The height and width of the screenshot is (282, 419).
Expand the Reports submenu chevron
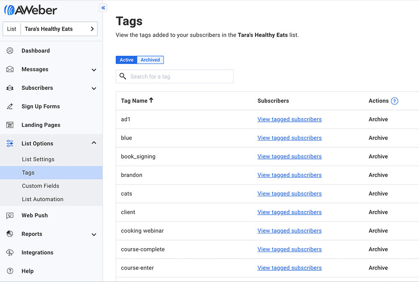coord(94,234)
